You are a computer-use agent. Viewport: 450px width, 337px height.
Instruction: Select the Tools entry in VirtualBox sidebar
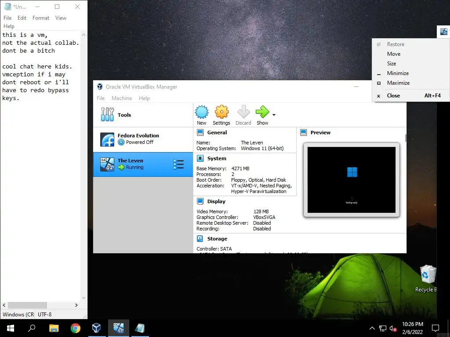click(x=143, y=115)
